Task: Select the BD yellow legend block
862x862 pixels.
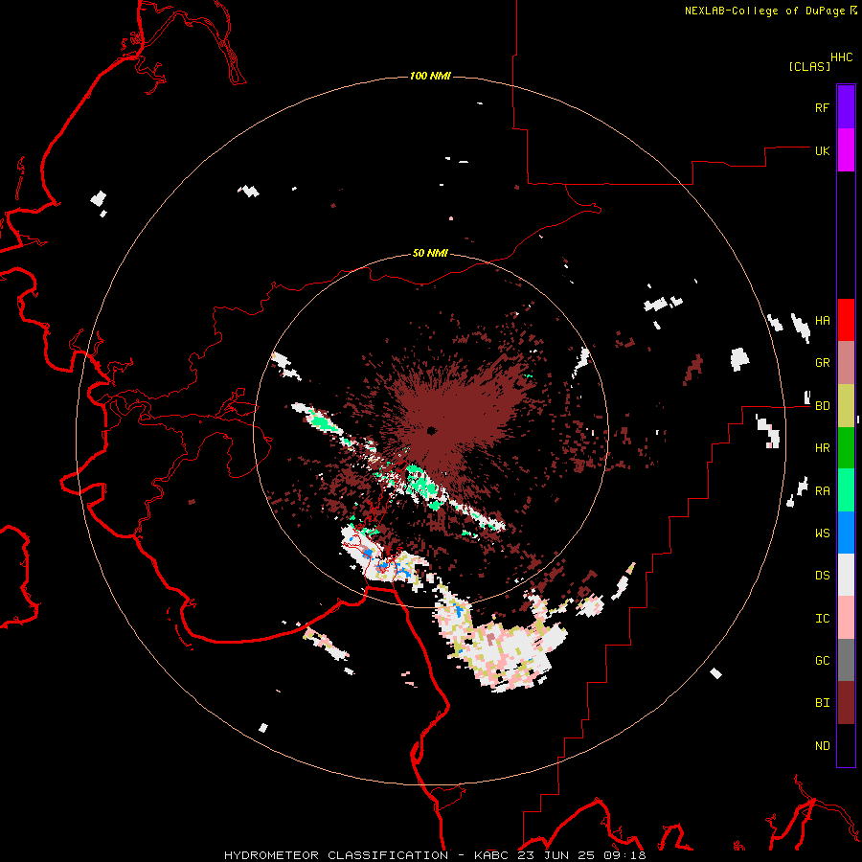Action: tap(846, 405)
